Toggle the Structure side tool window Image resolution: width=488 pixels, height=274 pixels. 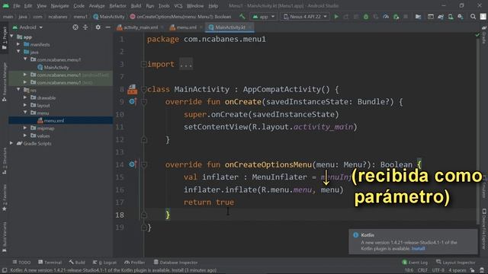point(4,161)
